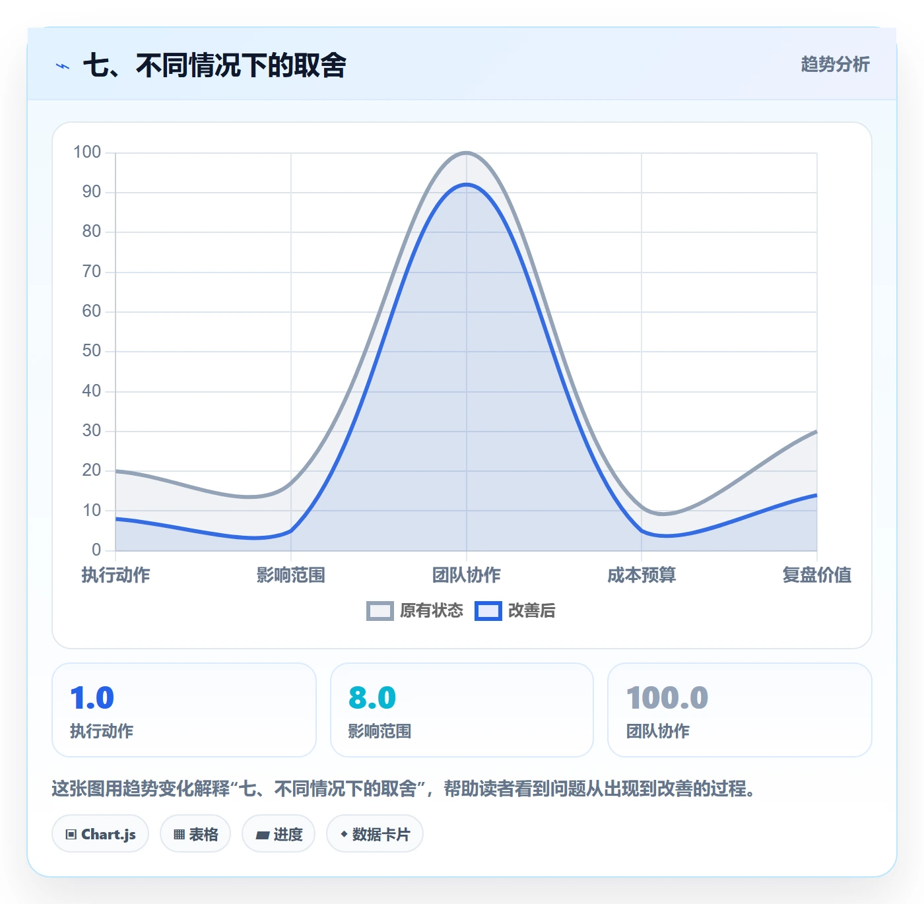Click the diamond icon in the 数据卡片 tag
The image size is (924, 904).
pyautogui.click(x=344, y=834)
